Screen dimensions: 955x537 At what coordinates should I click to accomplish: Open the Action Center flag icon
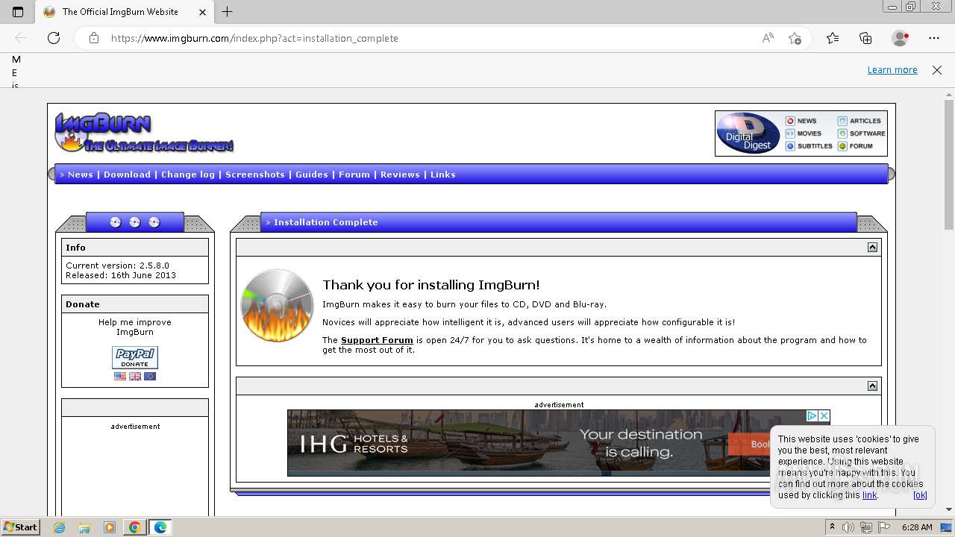(x=883, y=527)
